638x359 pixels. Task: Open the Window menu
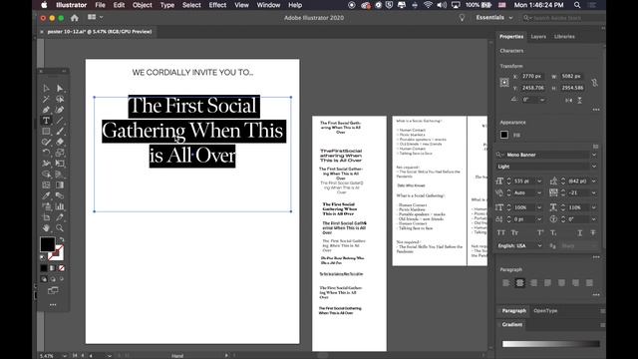(x=268, y=5)
